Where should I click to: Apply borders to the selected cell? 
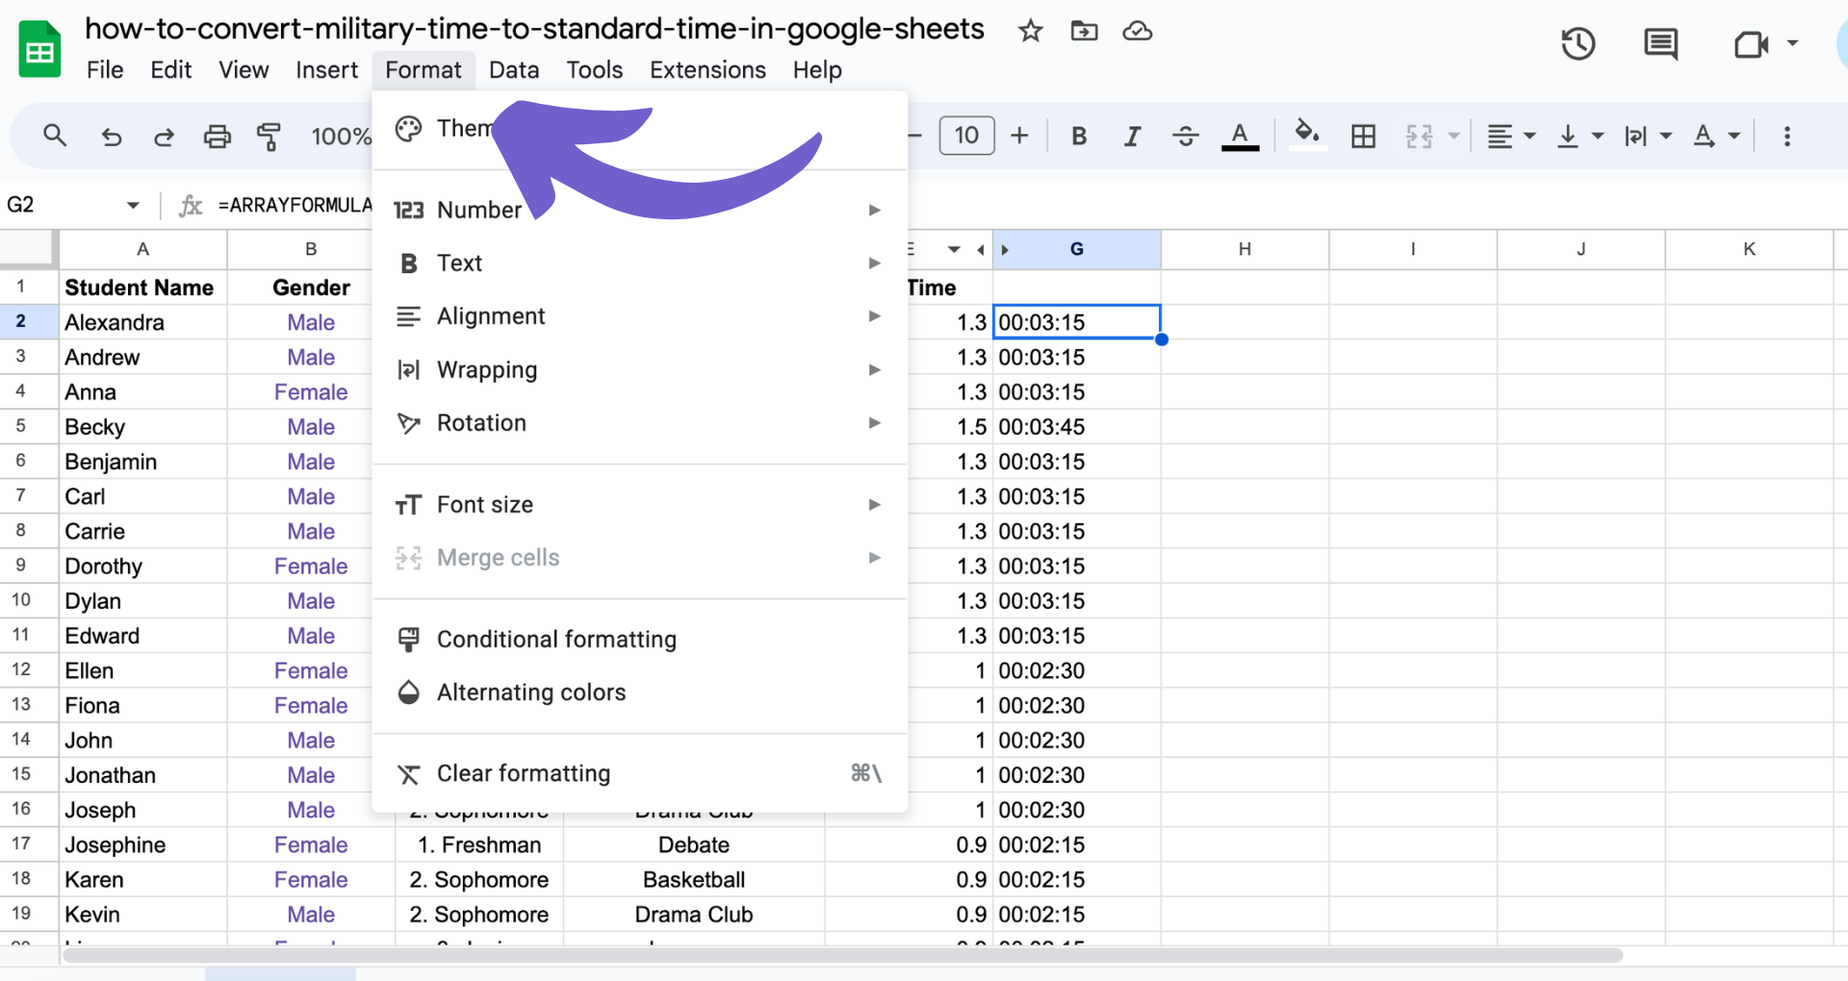coord(1363,136)
